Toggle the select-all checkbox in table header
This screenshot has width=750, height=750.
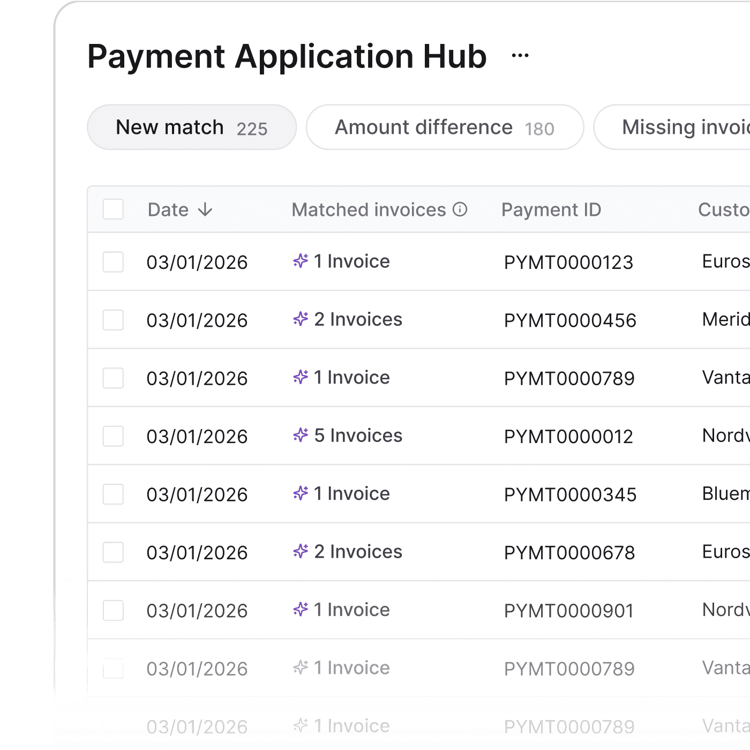point(113,209)
